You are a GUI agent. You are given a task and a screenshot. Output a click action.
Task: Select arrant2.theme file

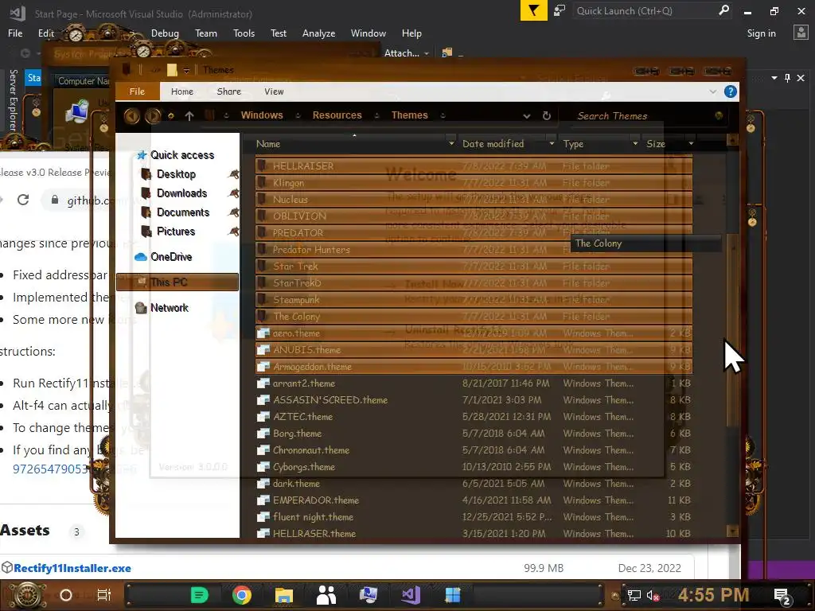coord(474,383)
